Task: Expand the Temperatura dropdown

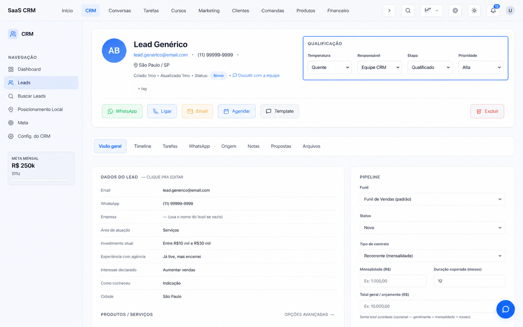Action: click(329, 67)
